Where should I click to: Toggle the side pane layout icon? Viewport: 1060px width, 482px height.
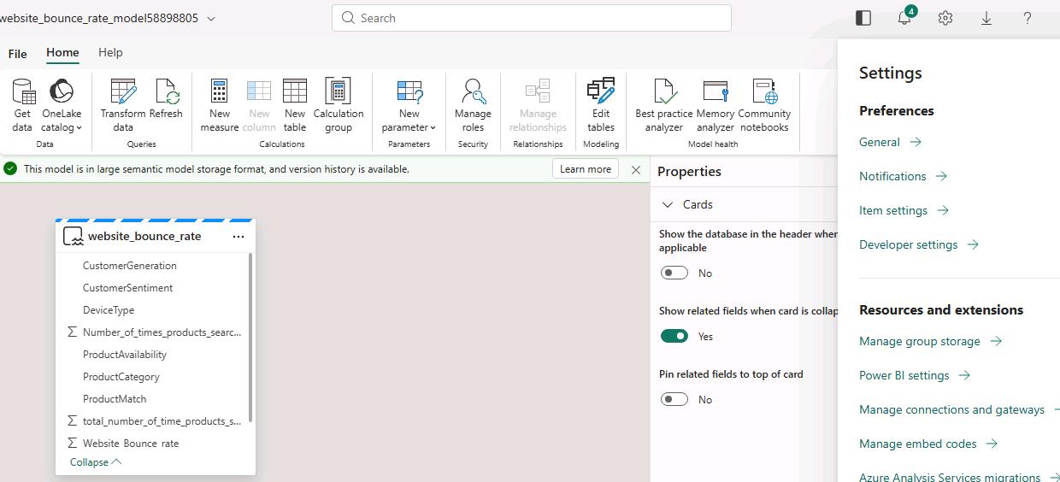863,18
